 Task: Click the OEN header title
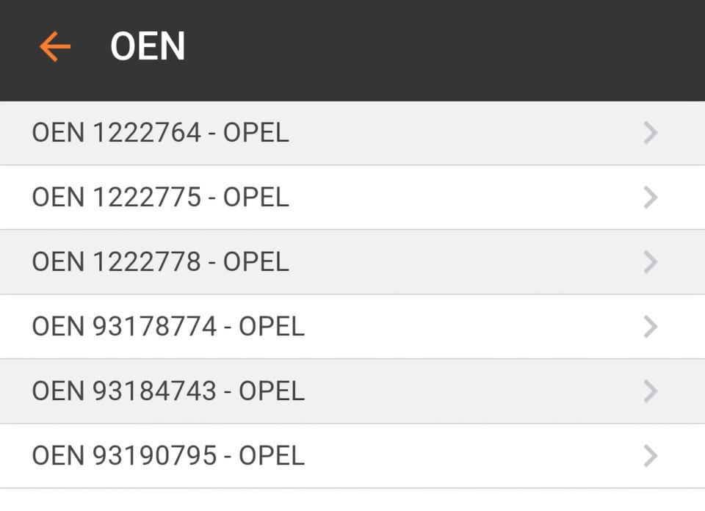[148, 47]
